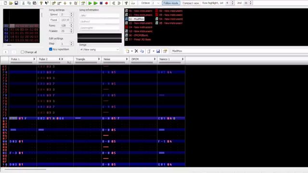Click the save instrument floppy icon
Screen dimensions: 308x173
point(158,51)
